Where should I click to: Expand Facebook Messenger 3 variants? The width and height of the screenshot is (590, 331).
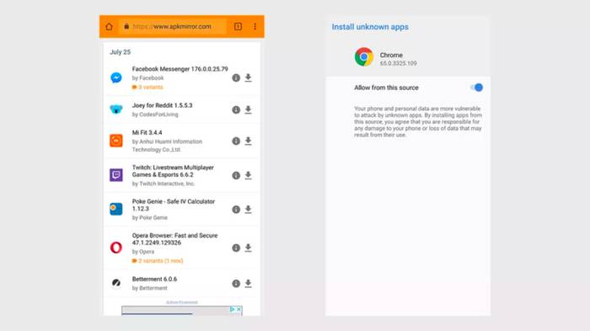[147, 88]
